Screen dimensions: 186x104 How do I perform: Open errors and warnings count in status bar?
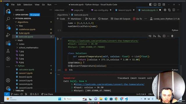coord(34,94)
